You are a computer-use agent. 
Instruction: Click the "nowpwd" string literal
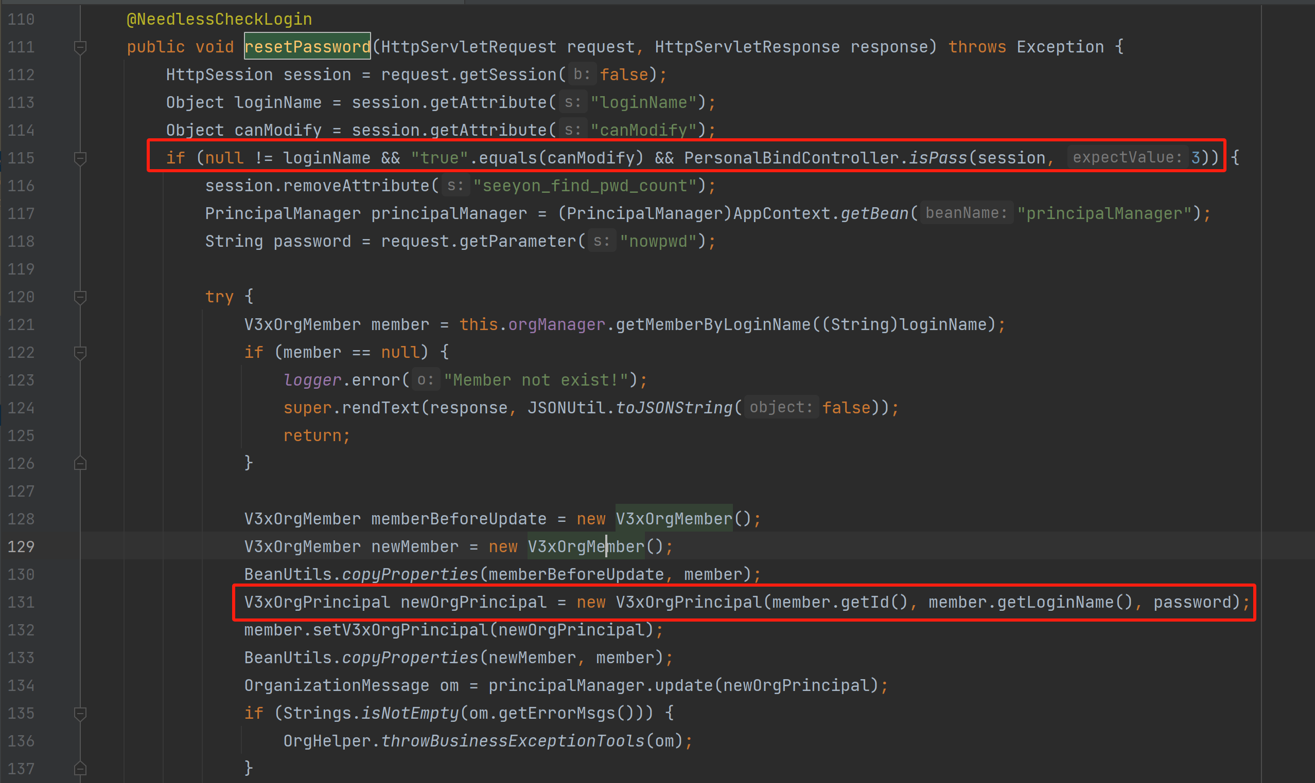pos(658,241)
